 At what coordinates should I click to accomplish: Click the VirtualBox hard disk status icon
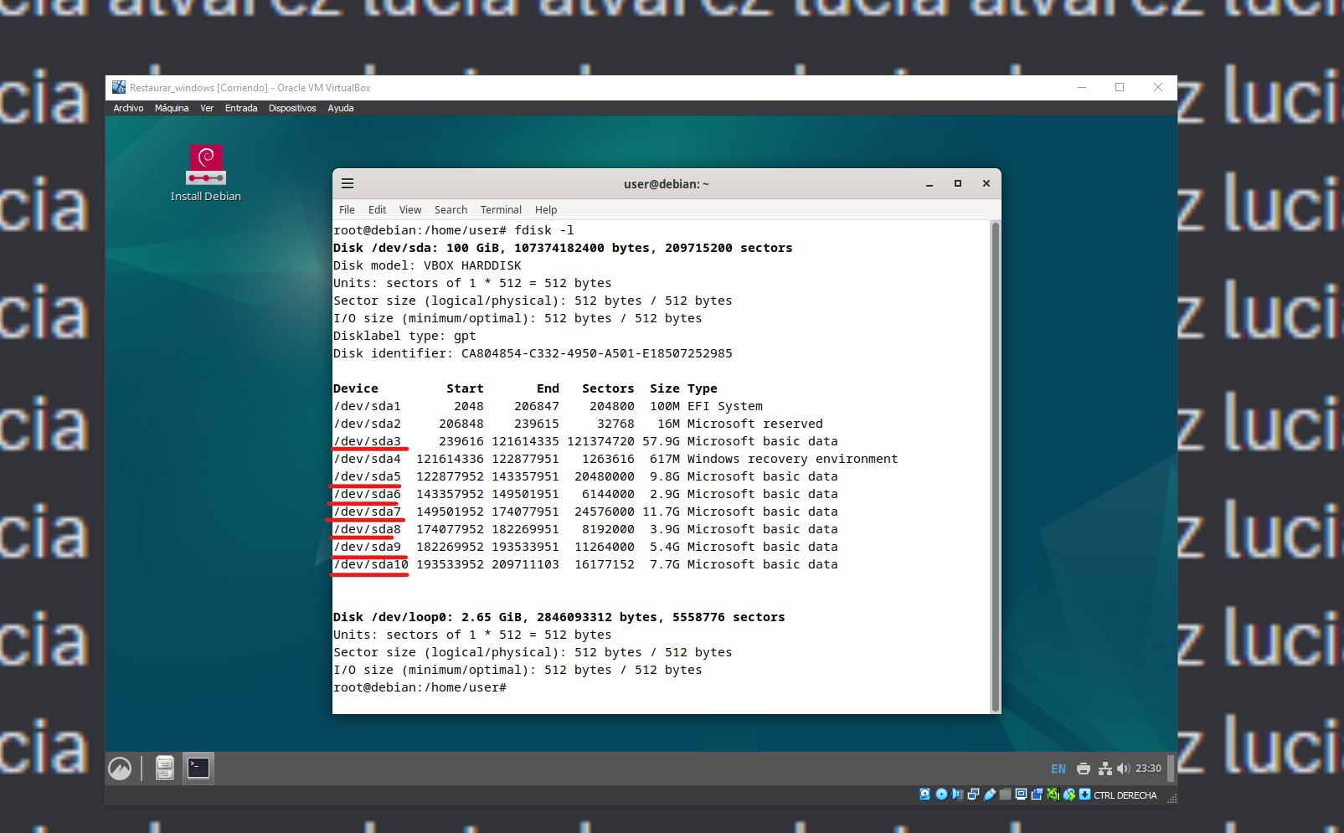click(924, 794)
